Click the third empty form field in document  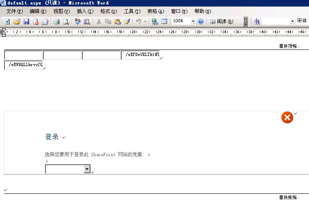[101, 55]
